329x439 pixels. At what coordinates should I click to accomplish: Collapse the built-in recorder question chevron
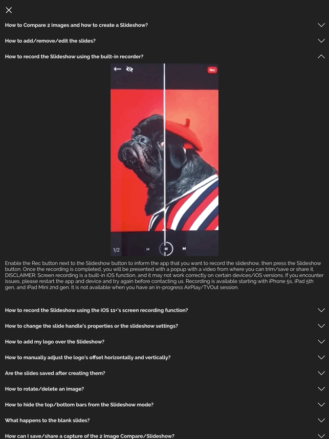click(321, 57)
